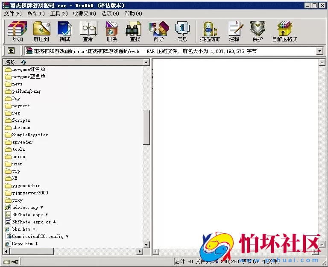Image resolution: width=328 pixels, height=267 pixels.
Task: Select the yjgameAdmin folder
Action: pos(26,185)
